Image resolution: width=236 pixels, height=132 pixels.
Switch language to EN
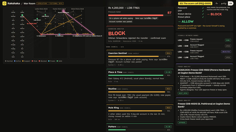click(x=230, y=3)
